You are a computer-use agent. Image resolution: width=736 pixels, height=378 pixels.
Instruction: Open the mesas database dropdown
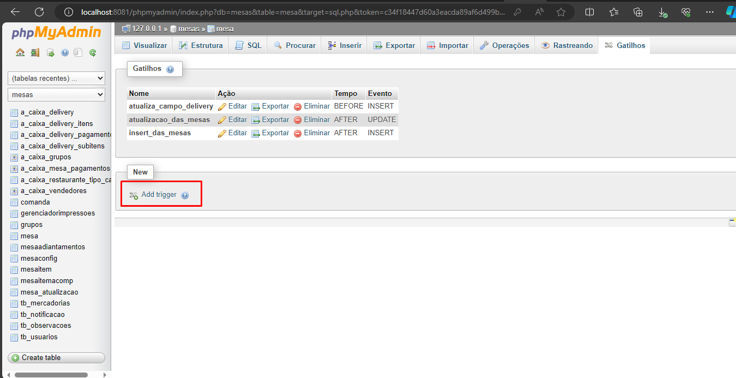[56, 94]
